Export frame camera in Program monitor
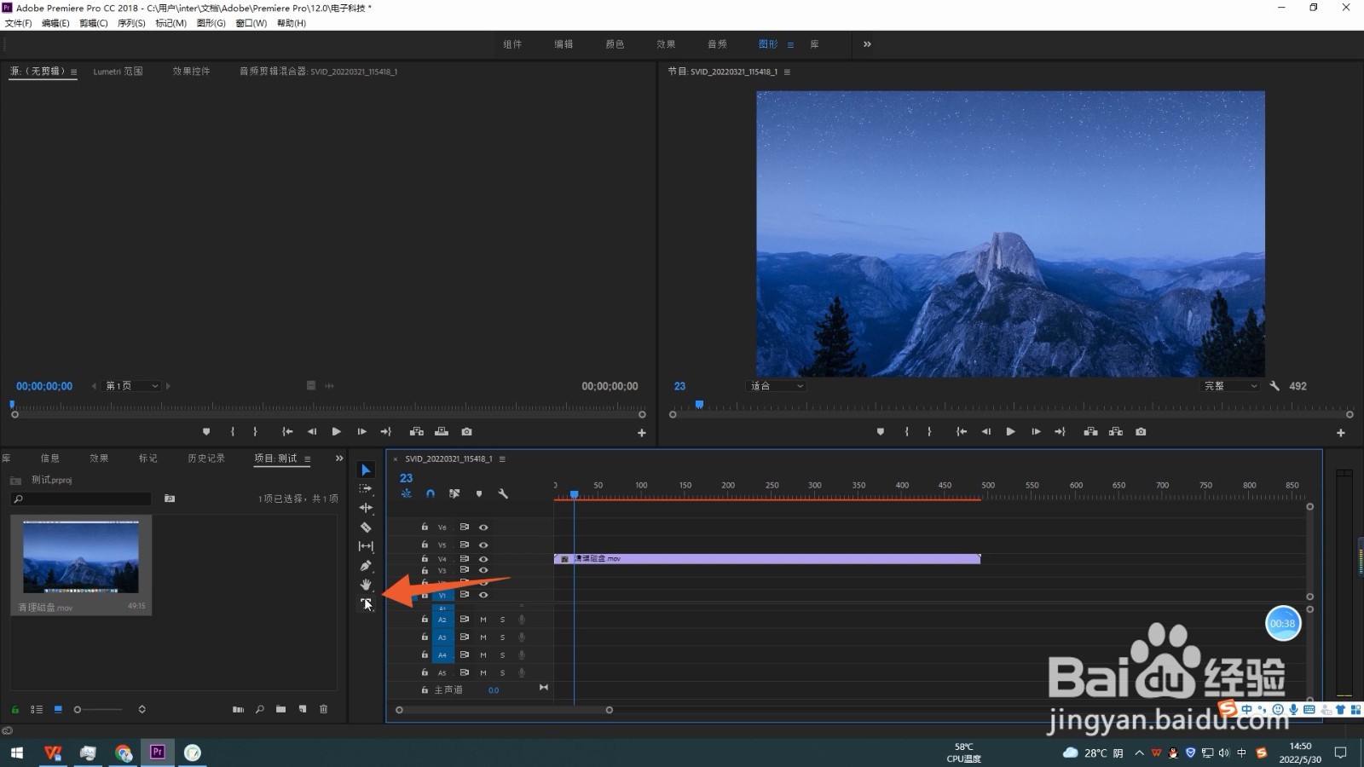This screenshot has height=767, width=1364. click(1141, 432)
